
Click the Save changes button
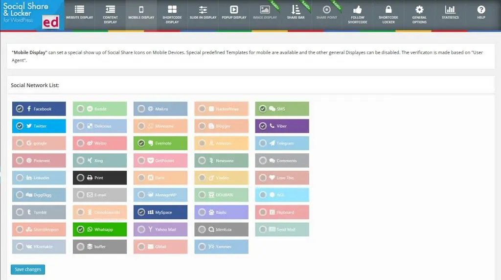pos(28,269)
